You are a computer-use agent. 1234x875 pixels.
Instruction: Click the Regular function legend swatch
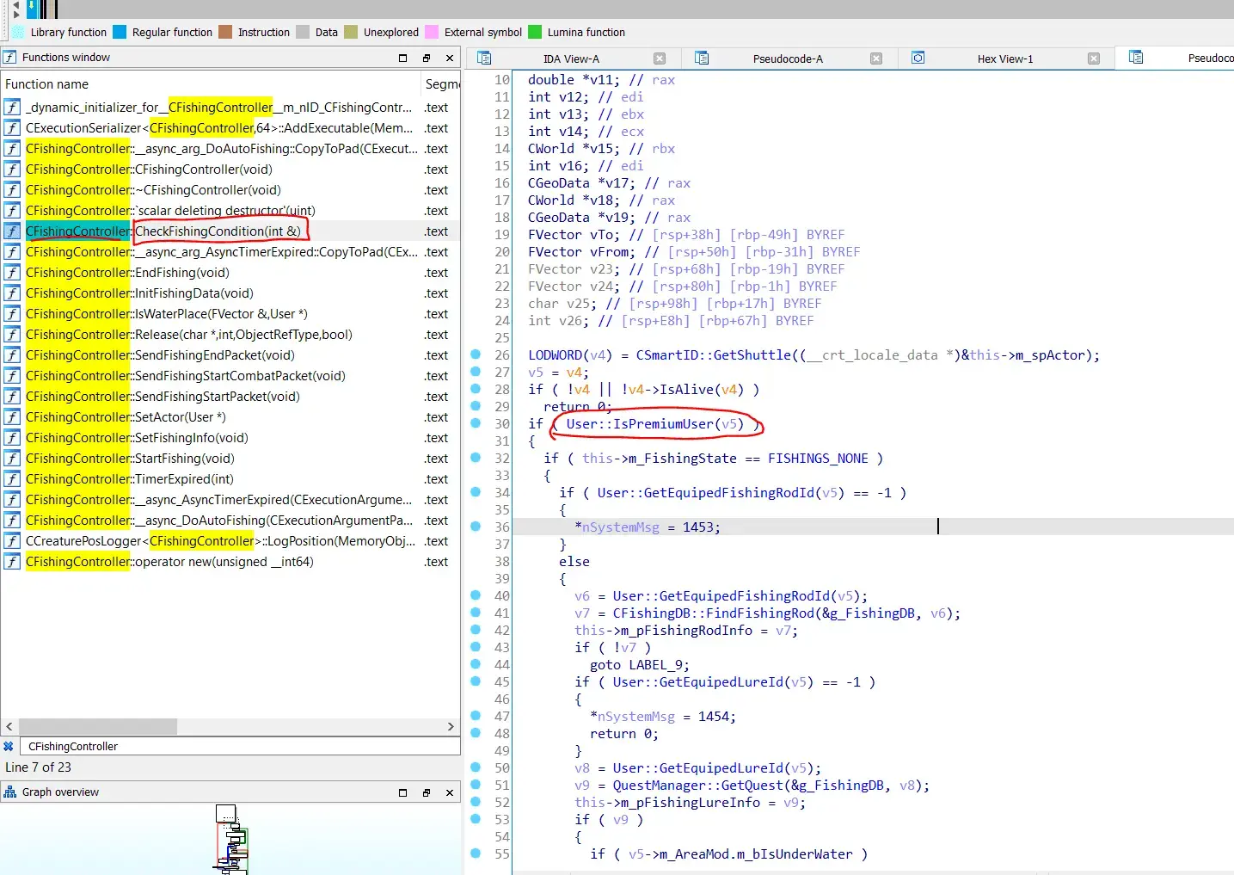120,32
